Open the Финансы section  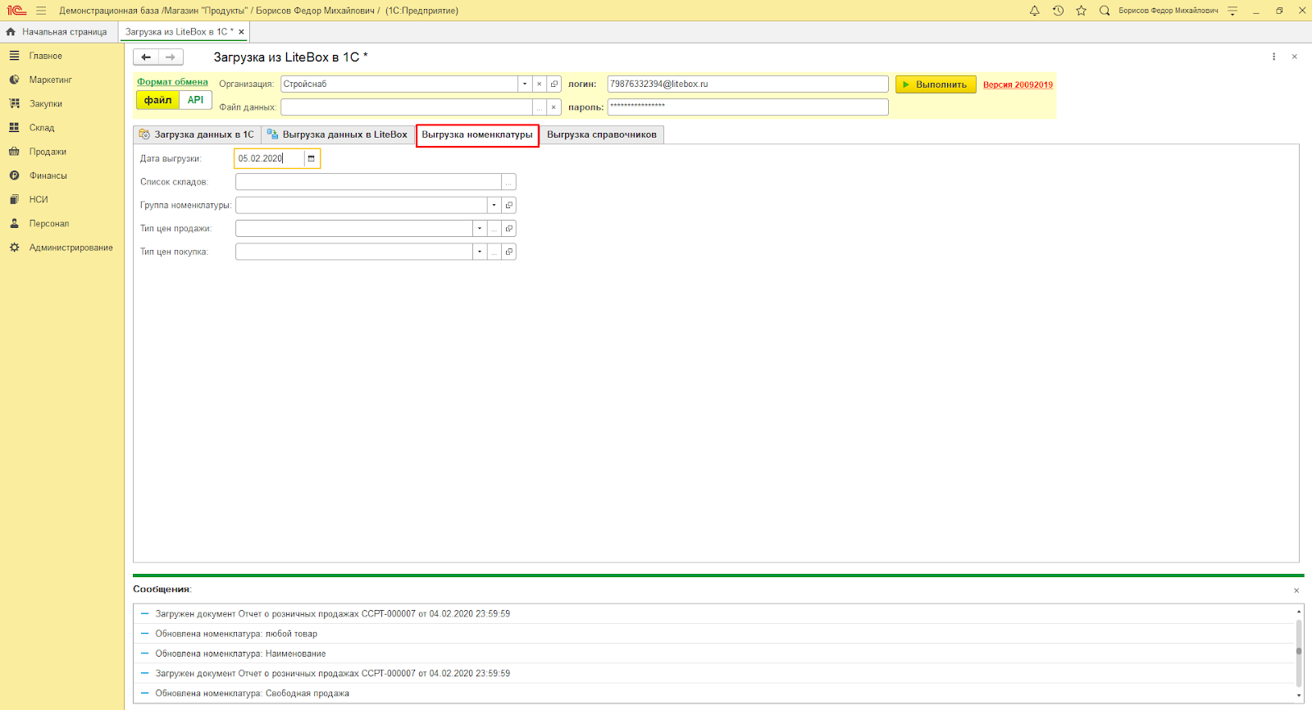(x=48, y=175)
